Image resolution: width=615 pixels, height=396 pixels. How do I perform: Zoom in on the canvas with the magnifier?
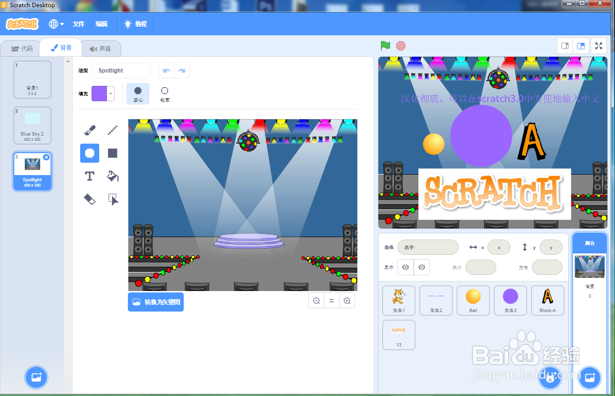347,300
